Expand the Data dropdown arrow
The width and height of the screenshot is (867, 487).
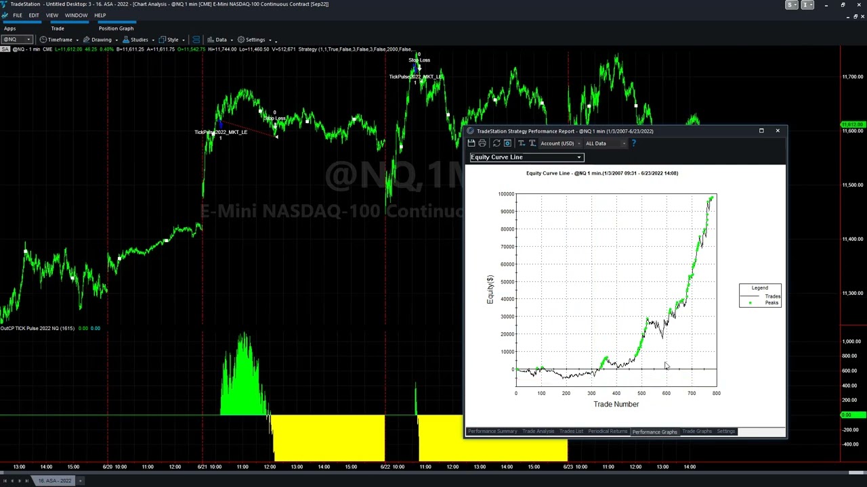pos(232,40)
